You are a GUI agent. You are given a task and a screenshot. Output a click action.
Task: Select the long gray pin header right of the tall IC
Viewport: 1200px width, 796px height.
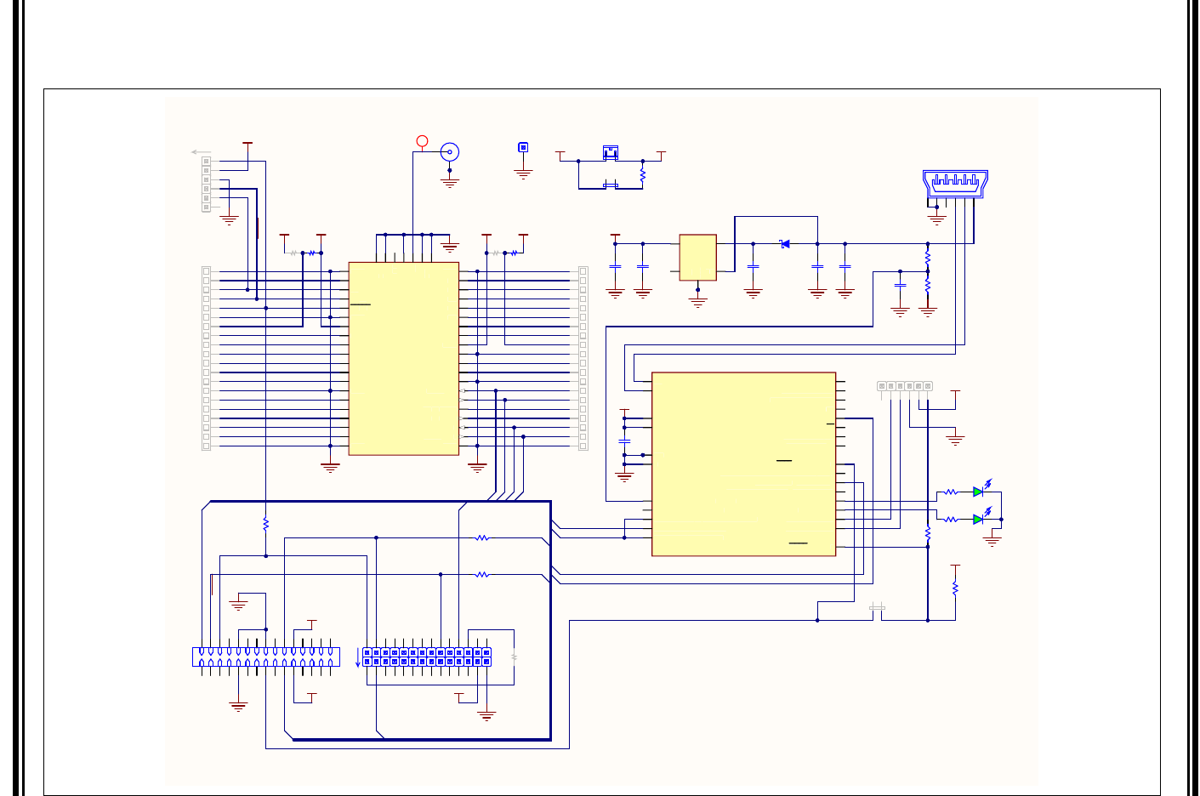(x=583, y=358)
